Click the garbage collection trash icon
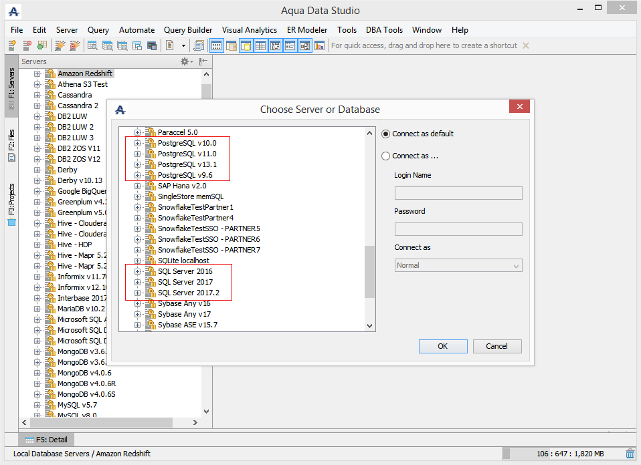The height and width of the screenshot is (465, 641). (x=630, y=454)
